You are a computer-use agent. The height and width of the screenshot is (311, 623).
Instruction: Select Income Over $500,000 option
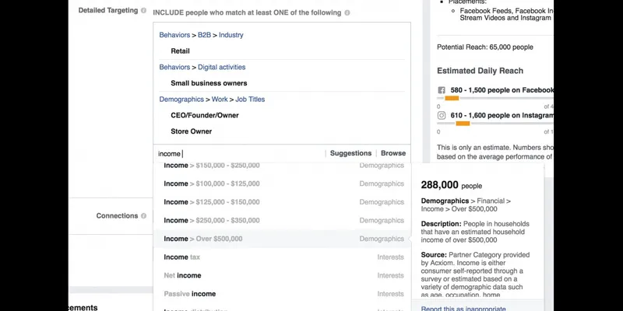[282, 239]
